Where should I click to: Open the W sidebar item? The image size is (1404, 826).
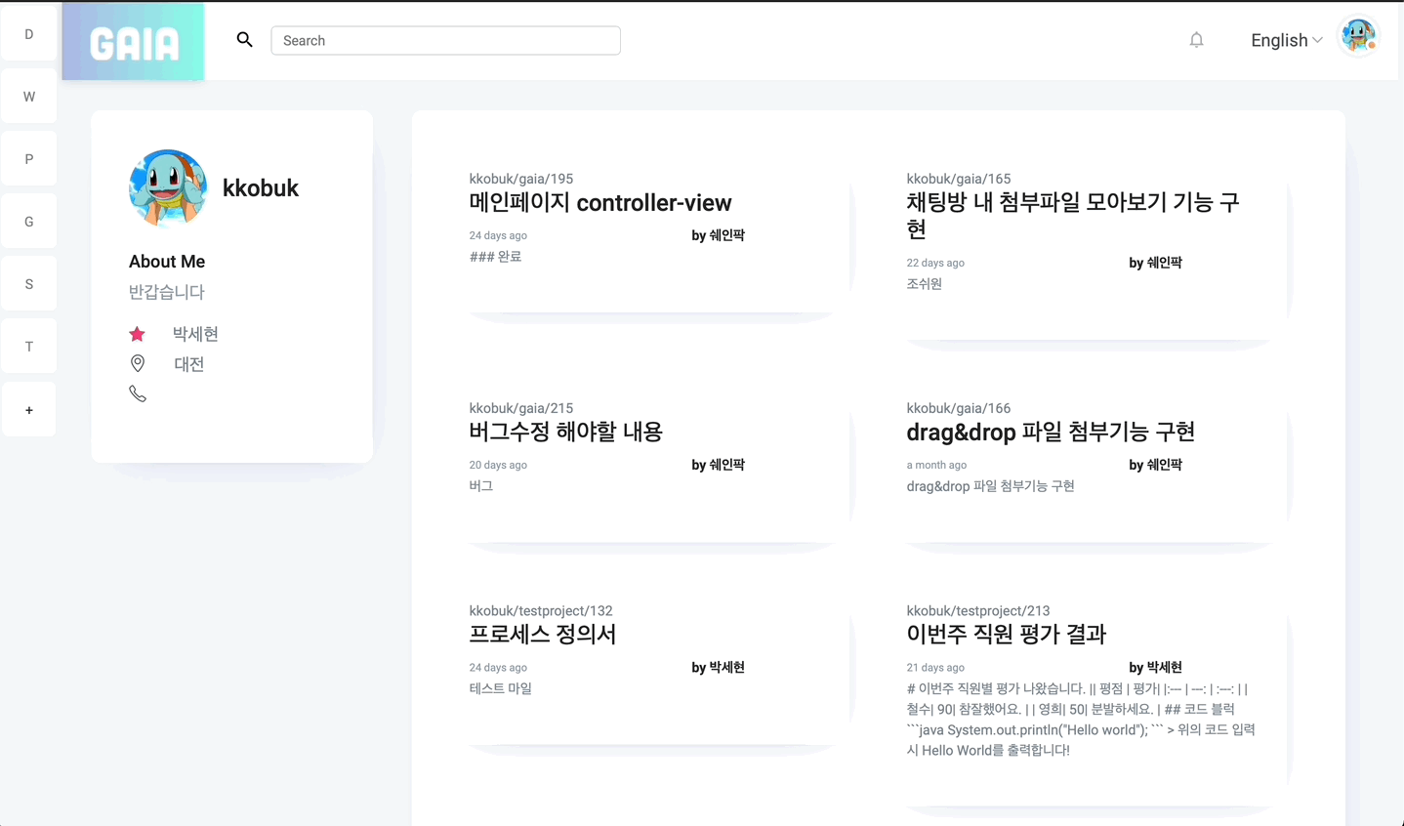[x=29, y=97]
